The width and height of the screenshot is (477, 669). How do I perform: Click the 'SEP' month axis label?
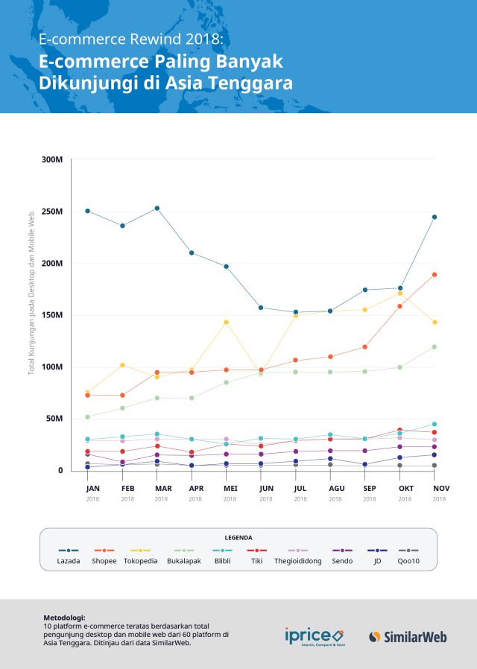coord(370,489)
